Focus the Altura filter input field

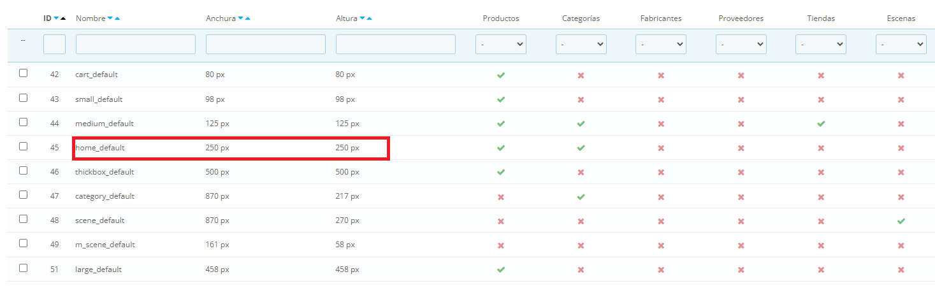pyautogui.click(x=396, y=44)
